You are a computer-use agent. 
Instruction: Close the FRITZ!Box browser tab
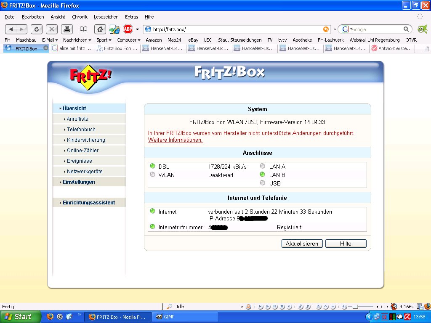[46, 48]
